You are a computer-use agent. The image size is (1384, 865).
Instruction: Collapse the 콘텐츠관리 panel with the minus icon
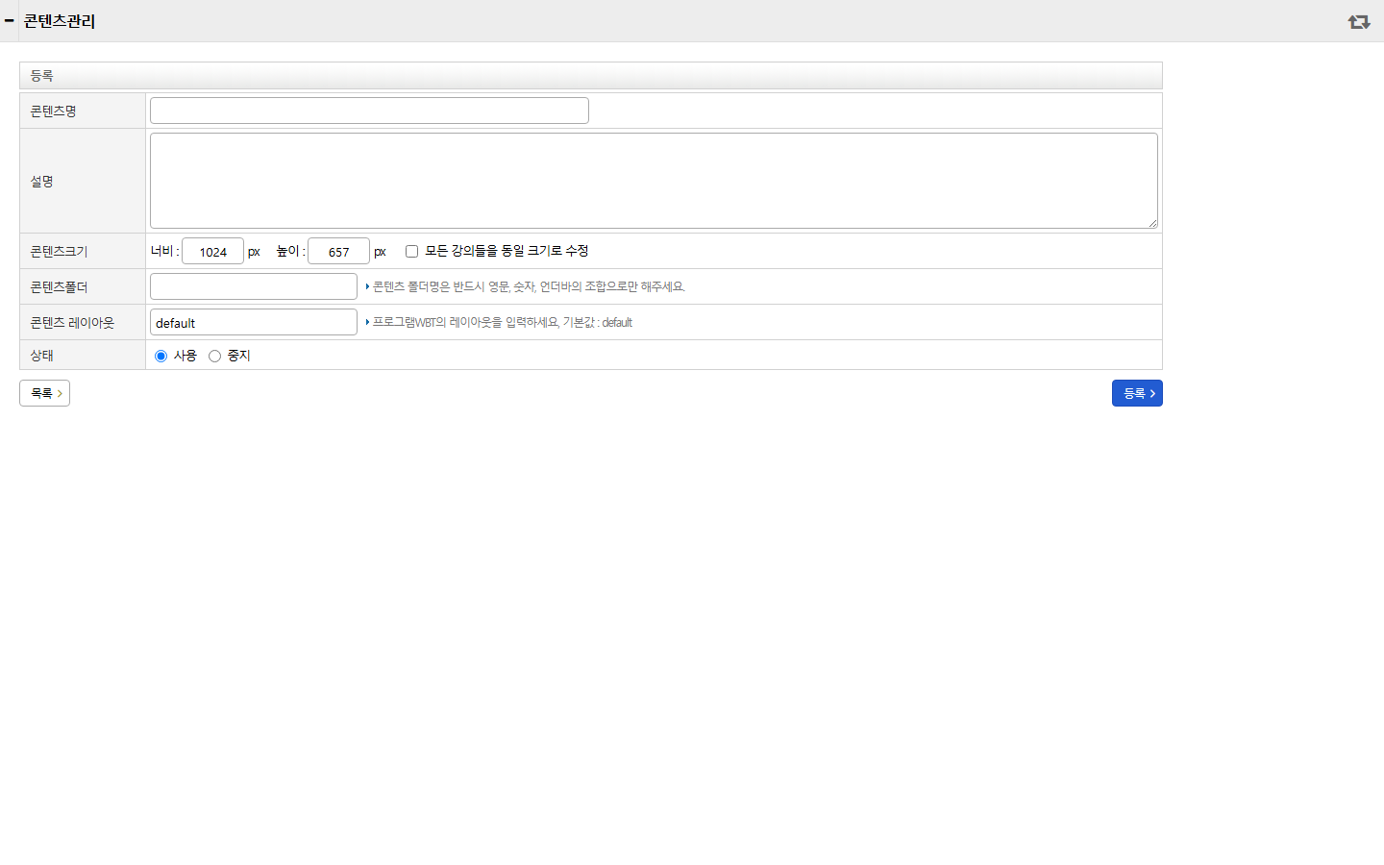tap(9, 20)
